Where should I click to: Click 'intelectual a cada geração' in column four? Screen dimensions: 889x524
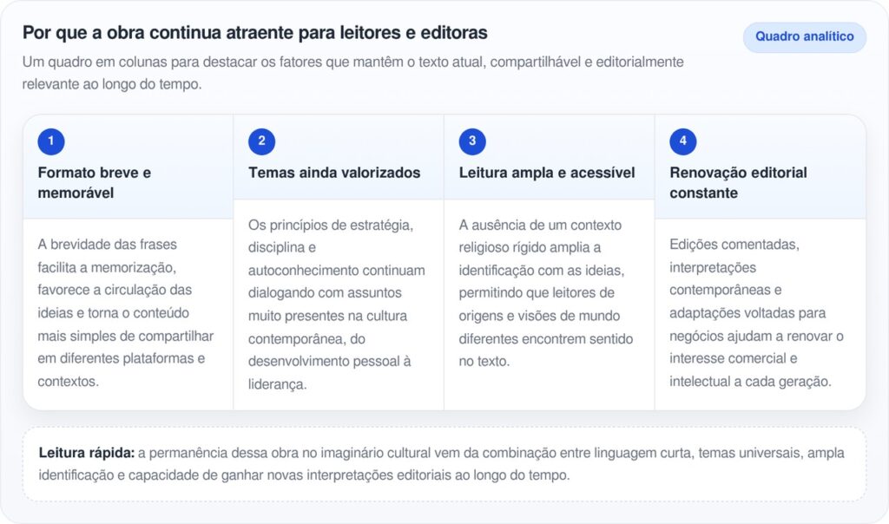(x=750, y=381)
